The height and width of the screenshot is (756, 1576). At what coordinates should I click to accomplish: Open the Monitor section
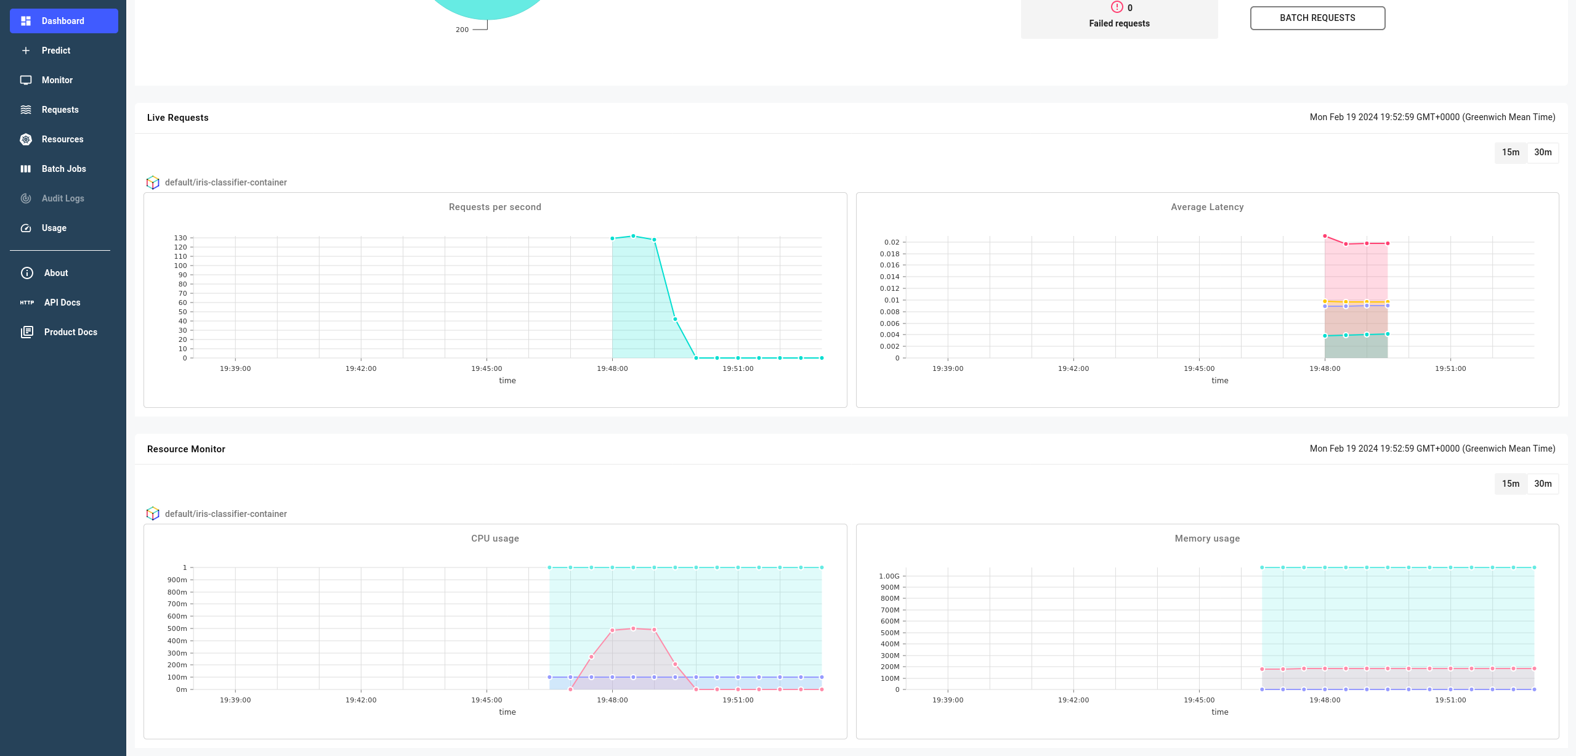(64, 80)
